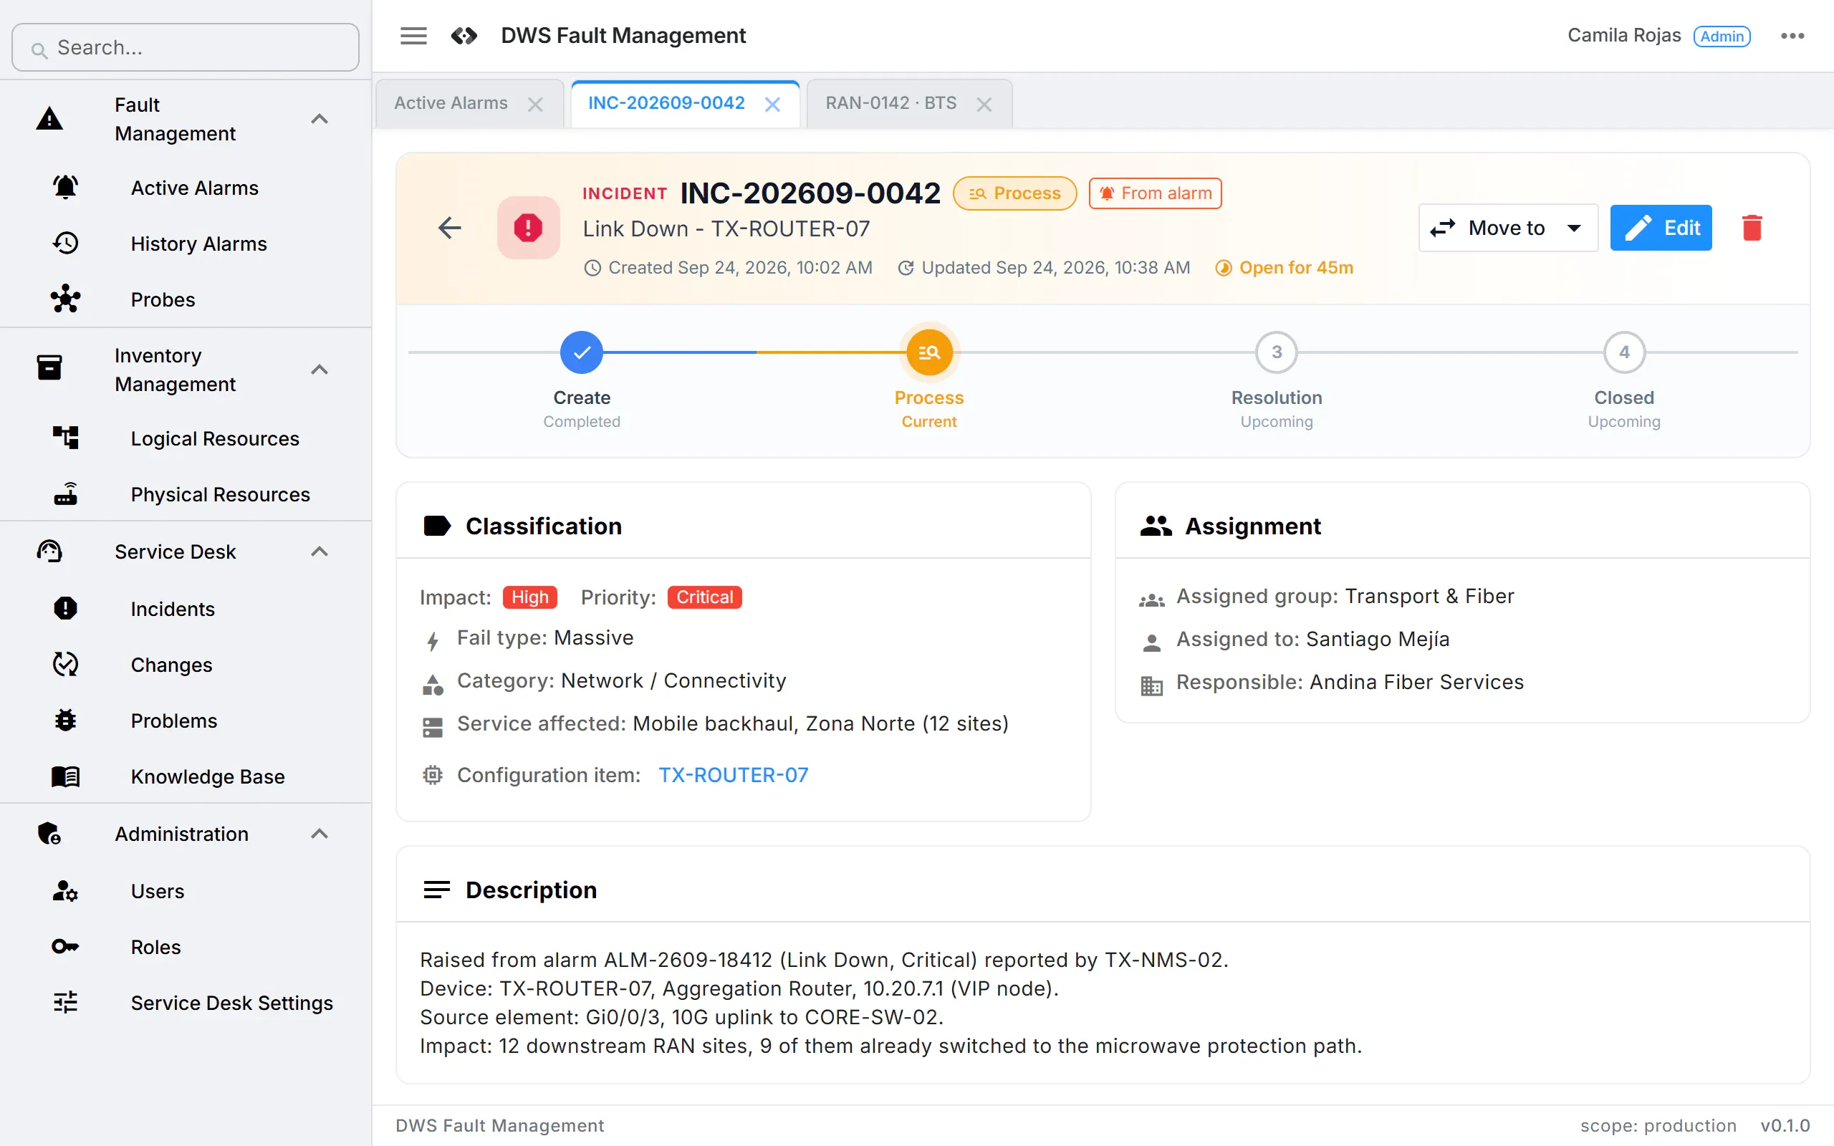Click the Resolution step 3 circle

[1276, 352]
